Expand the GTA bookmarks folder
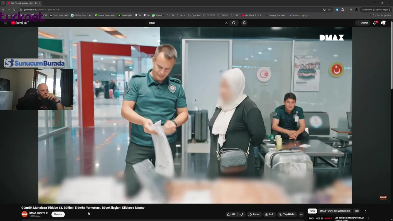 (x=170, y=15)
